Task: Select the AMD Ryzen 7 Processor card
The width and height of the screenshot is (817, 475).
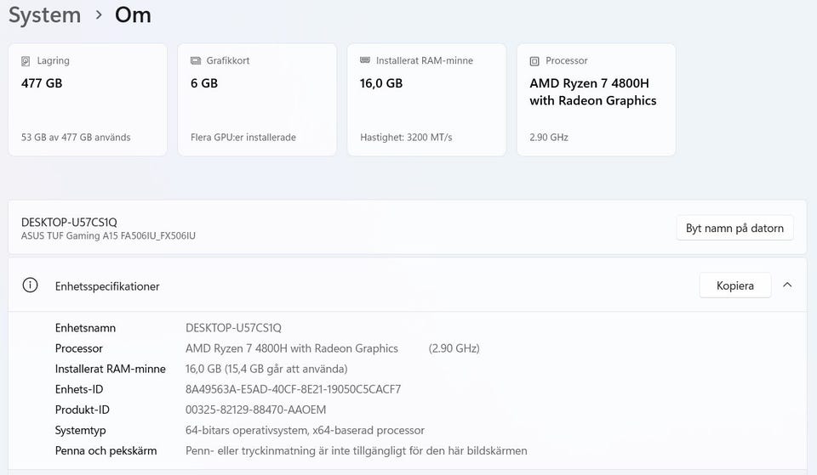Action: coord(596,99)
